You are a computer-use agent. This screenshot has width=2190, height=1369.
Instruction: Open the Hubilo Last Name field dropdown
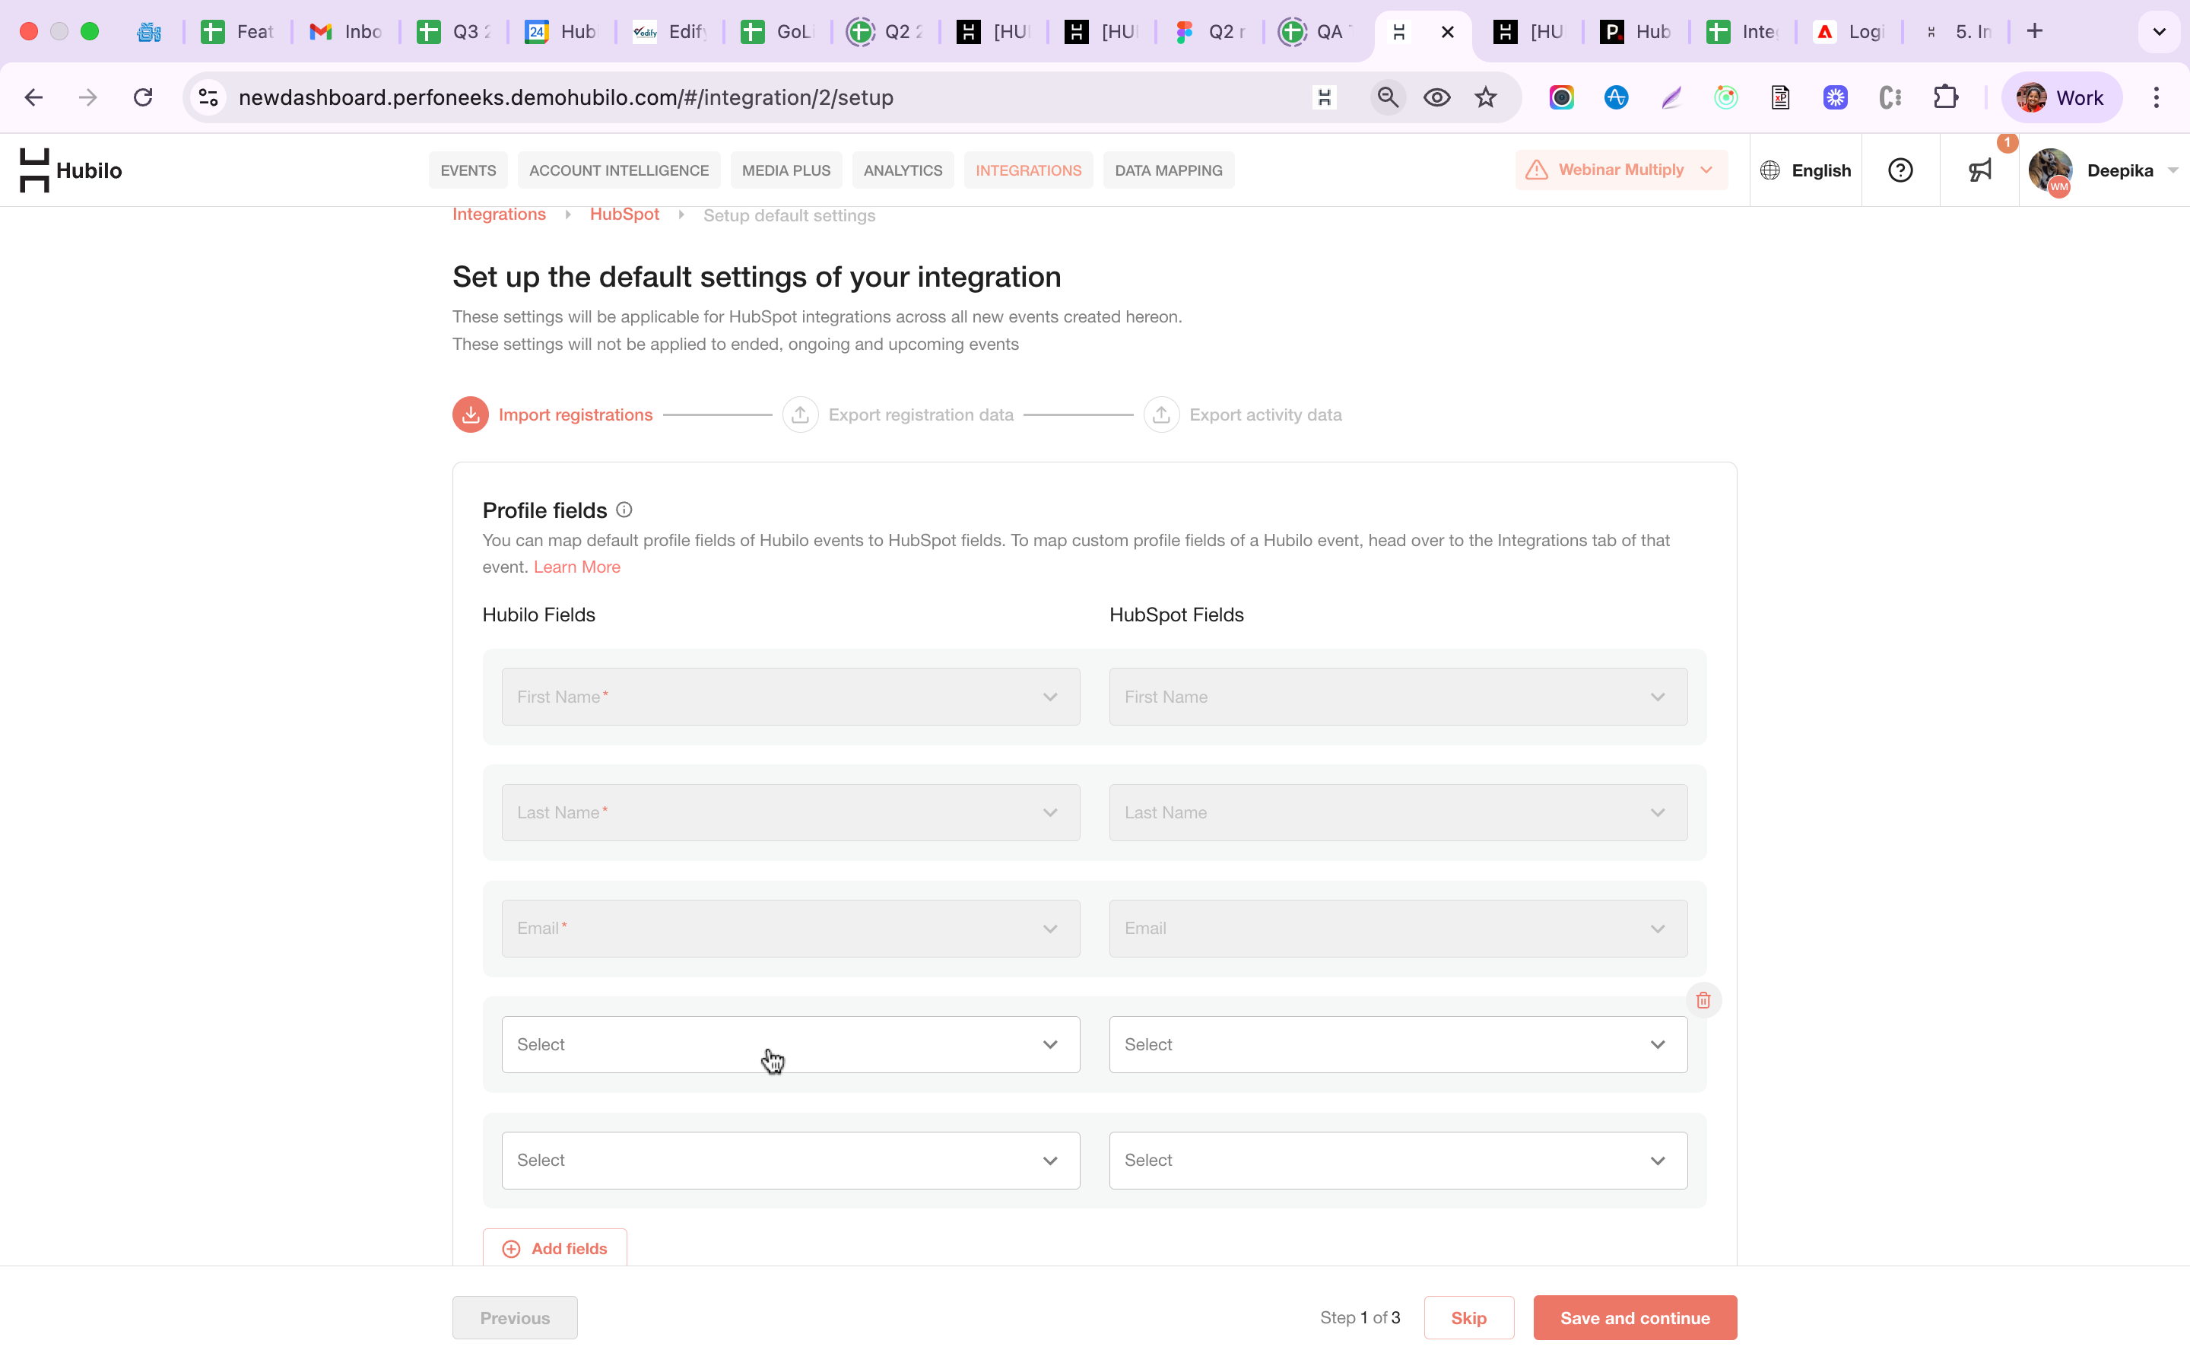(790, 813)
